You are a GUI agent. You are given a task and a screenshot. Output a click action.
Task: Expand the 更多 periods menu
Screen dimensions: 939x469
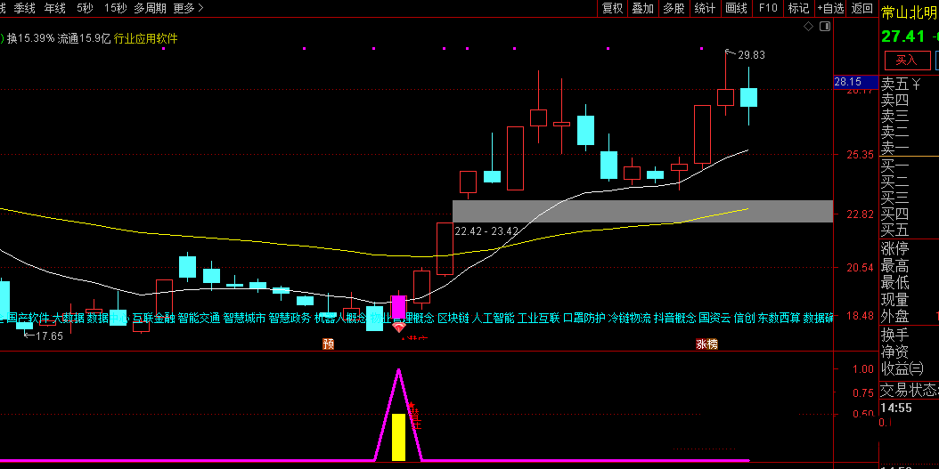pos(188,8)
